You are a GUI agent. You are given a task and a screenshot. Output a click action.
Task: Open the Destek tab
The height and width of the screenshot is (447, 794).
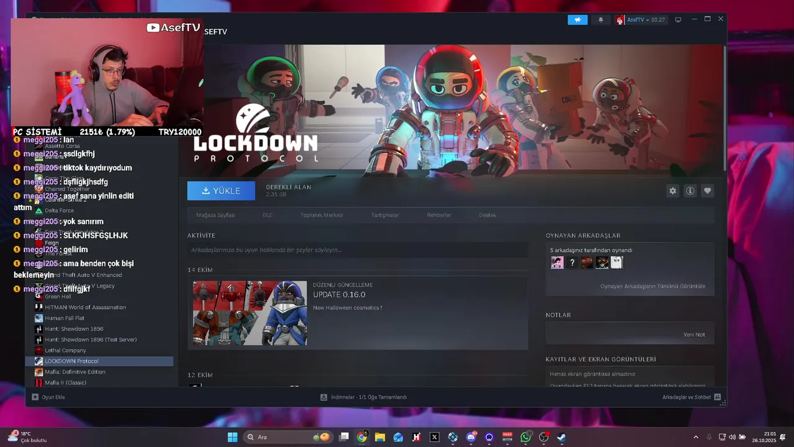pyautogui.click(x=488, y=215)
